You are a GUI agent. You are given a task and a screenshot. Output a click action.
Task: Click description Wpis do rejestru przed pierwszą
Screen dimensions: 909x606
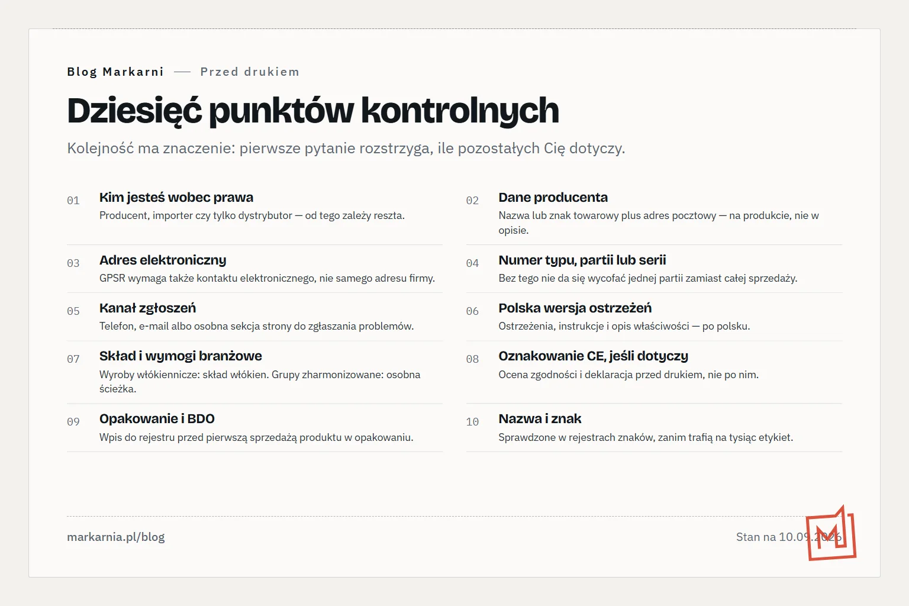click(x=256, y=437)
